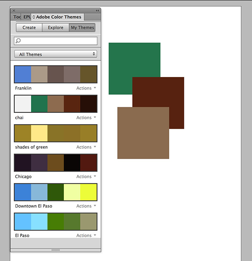The width and height of the screenshot is (252, 261).
Task: Expand Actions for shades of green
Action: (x=86, y=147)
